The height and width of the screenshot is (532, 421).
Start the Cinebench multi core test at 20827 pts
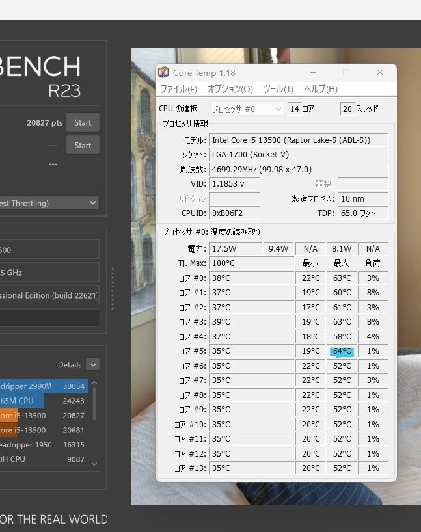click(83, 122)
